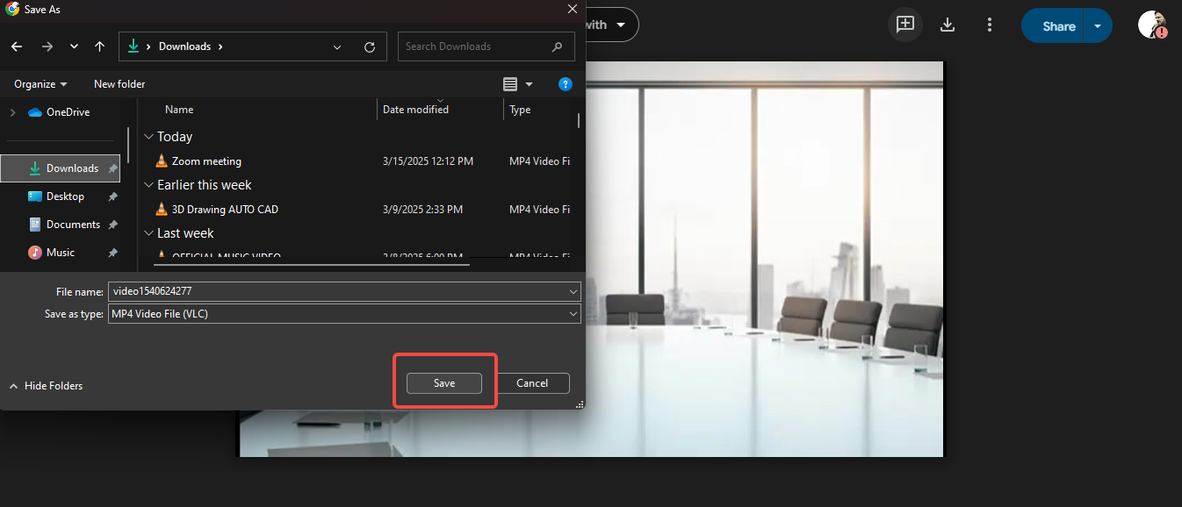Select the Zoom meeting file

point(206,161)
